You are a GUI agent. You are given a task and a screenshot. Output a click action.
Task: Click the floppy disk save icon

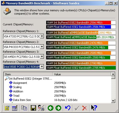click(33, 108)
